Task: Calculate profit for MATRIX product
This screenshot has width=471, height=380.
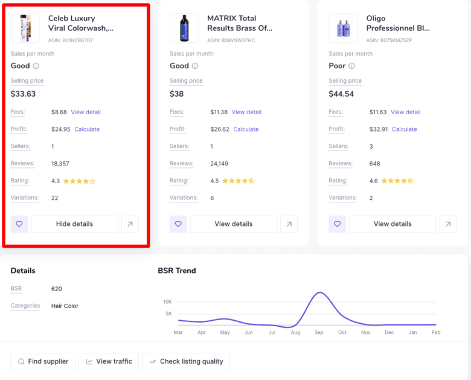Action: 246,129
